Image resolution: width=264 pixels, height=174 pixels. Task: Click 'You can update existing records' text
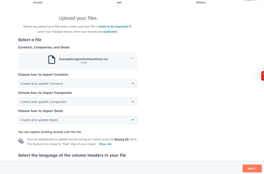[50, 132]
